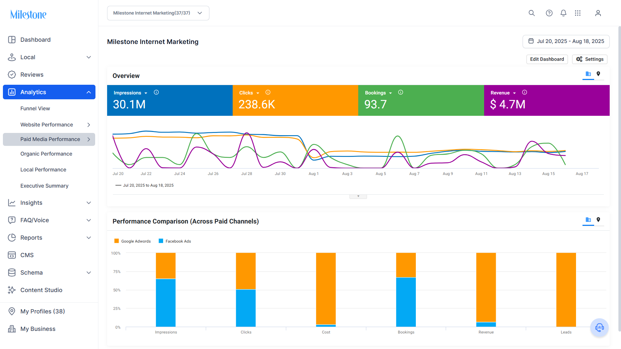Select Executive Summary menu item
621x349 pixels.
[44, 186]
